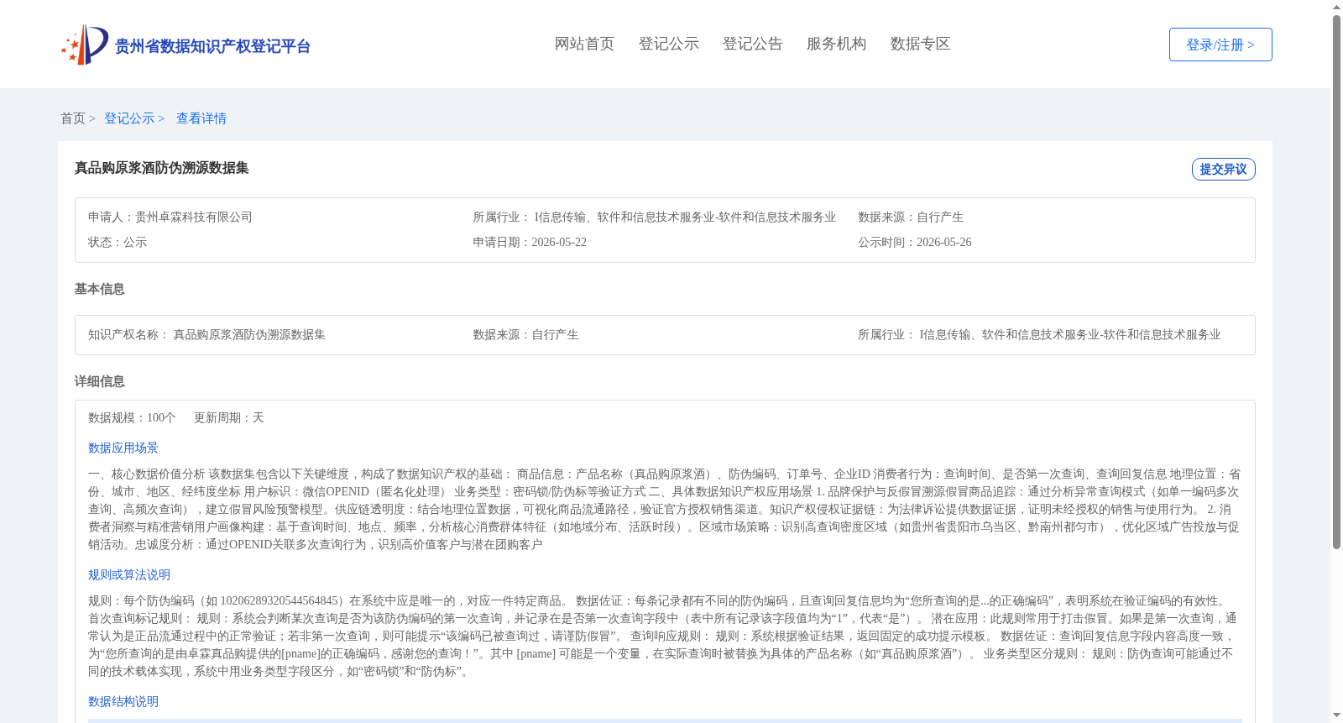
Task: Click the page title 真品购原浆酒防伪溯源数据集
Action: coord(162,168)
